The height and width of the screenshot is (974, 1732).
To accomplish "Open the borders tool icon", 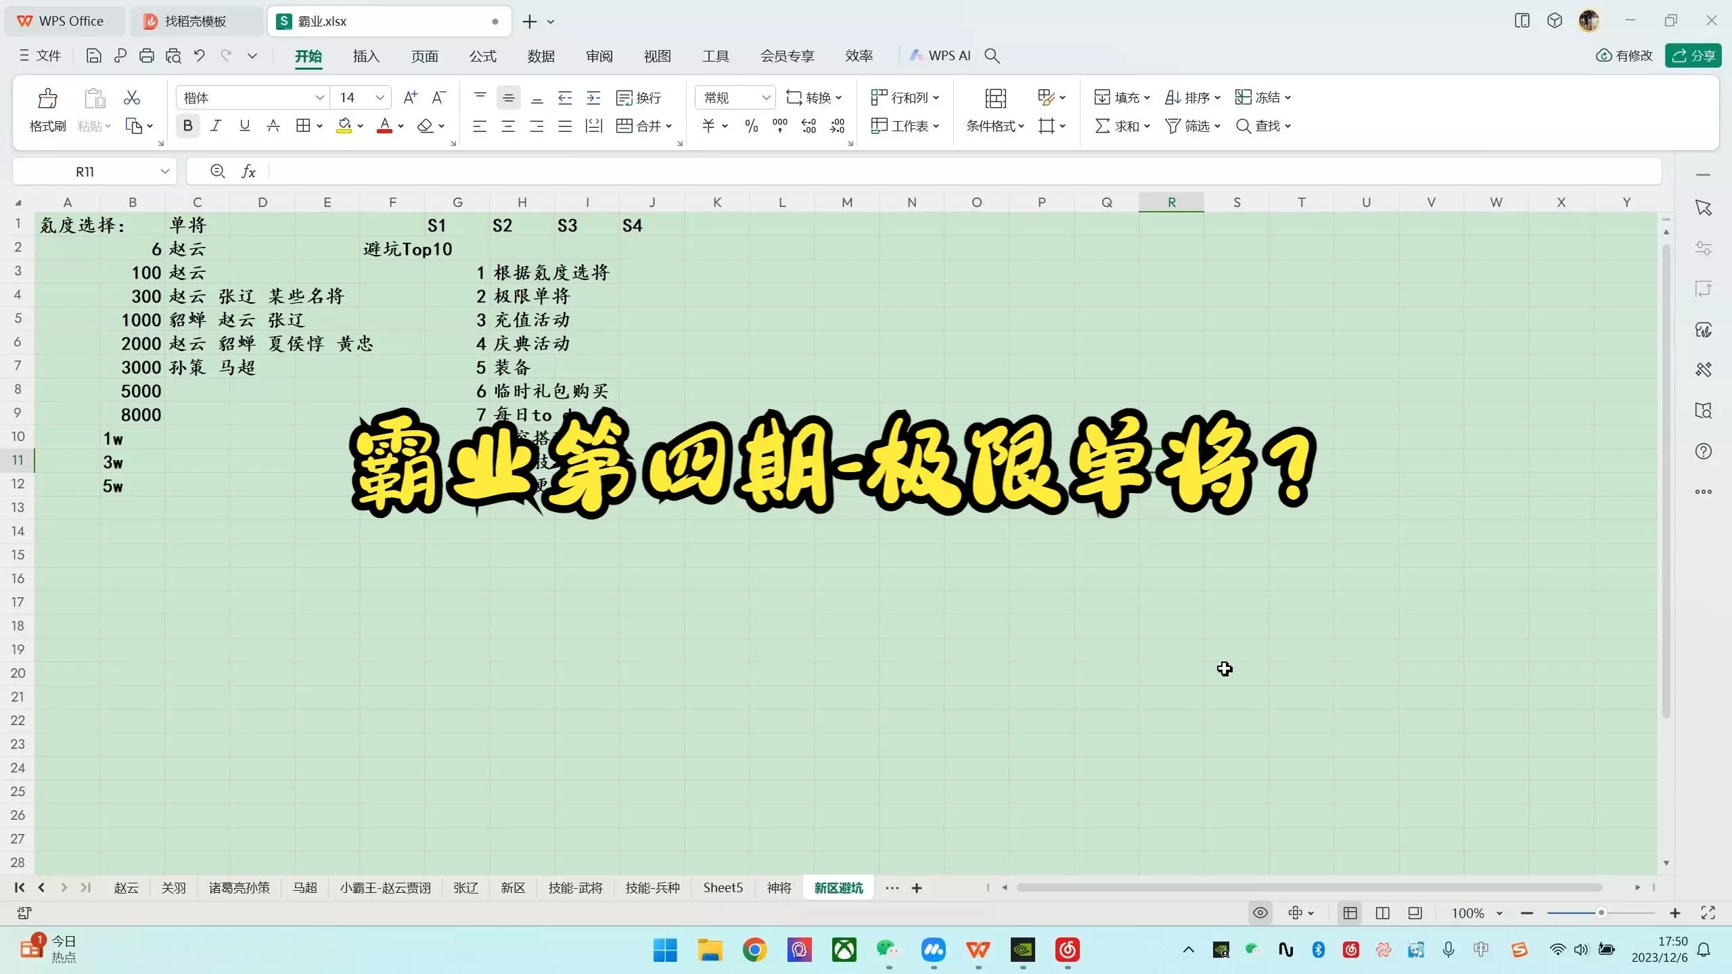I will 304,126.
